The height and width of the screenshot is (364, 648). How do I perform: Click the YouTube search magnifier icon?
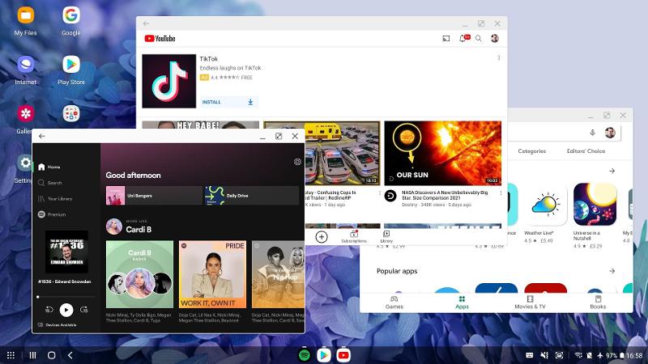479,38
